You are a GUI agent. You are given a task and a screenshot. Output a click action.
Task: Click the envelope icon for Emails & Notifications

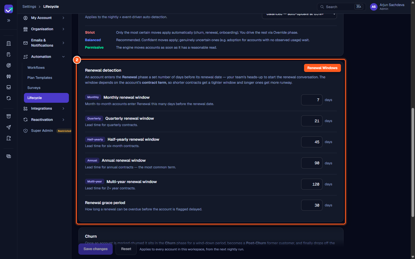pyautogui.click(x=25, y=43)
